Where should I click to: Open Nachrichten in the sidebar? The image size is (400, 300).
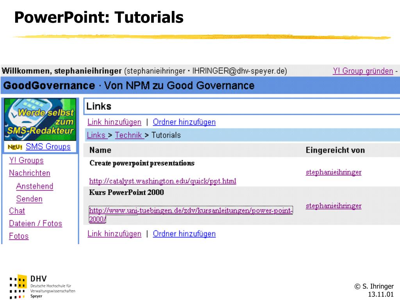[30, 173]
